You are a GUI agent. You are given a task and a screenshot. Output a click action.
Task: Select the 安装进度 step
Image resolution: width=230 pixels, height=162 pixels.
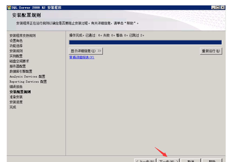(16, 102)
